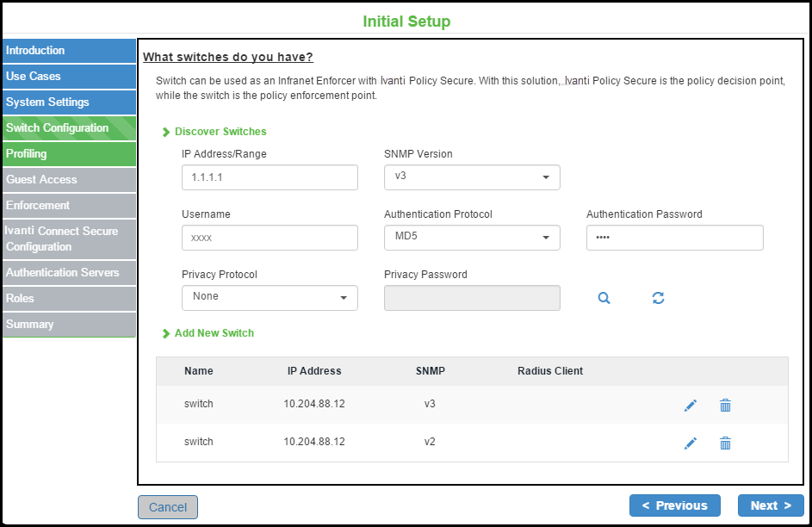The width and height of the screenshot is (812, 527).
Task: Click the search icon to discover switches
Action: click(604, 298)
